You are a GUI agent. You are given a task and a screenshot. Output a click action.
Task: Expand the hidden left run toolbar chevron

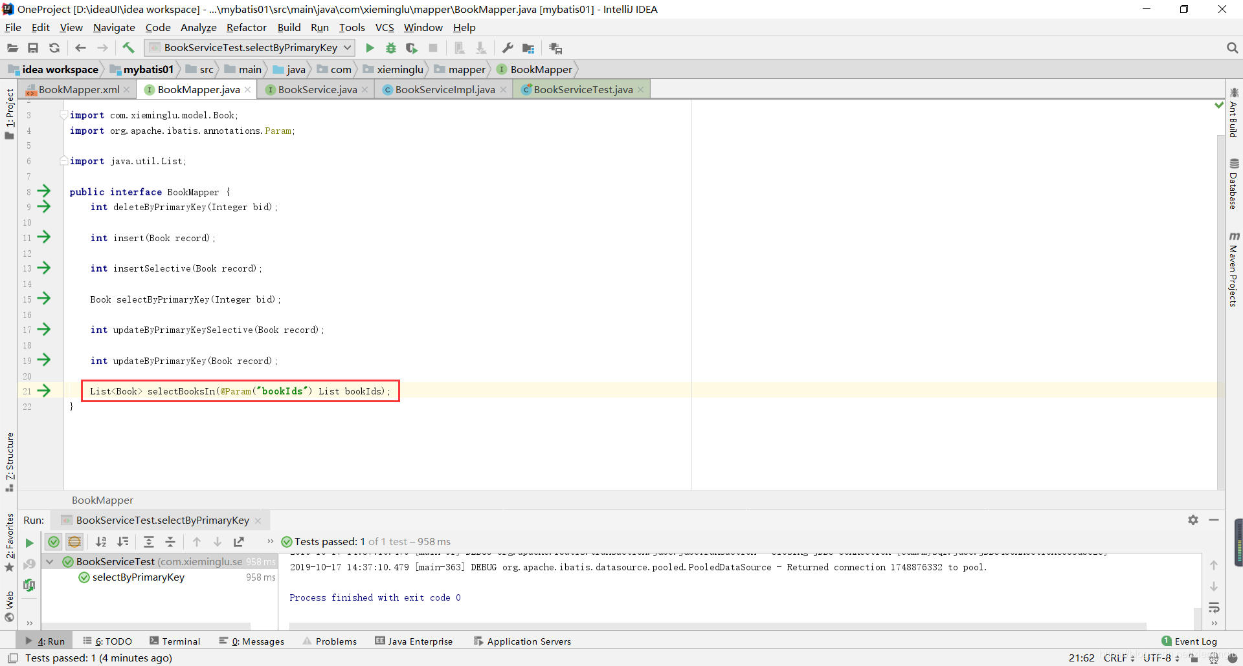tap(30, 623)
